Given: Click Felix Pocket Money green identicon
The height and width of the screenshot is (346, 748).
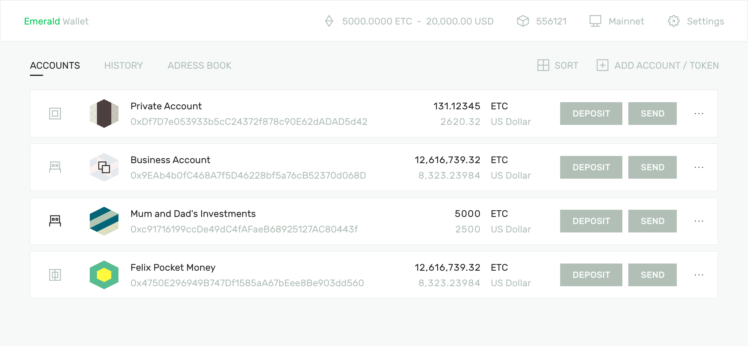Looking at the screenshot, I should [104, 275].
